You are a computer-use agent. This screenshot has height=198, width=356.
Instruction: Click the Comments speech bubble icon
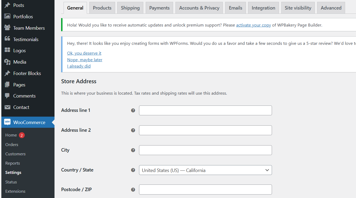7,96
